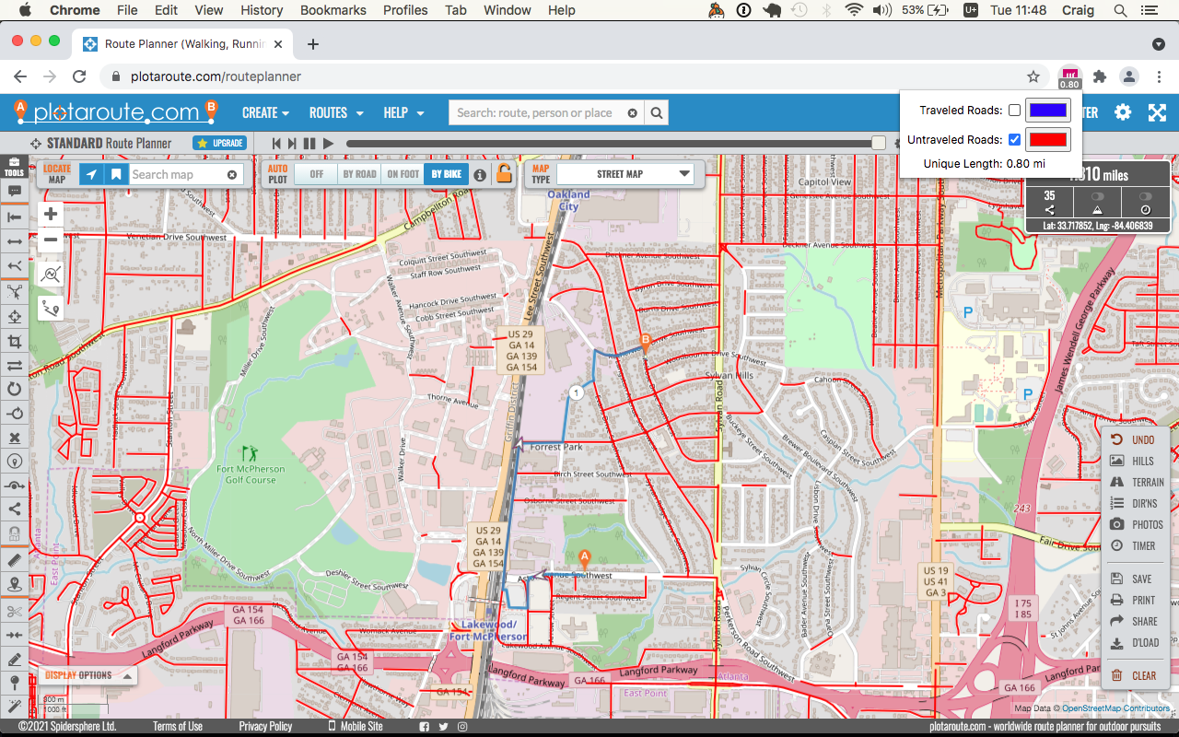The image size is (1179, 737).
Task: Toggle the hills switch in the distance panel
Action: (1098, 196)
